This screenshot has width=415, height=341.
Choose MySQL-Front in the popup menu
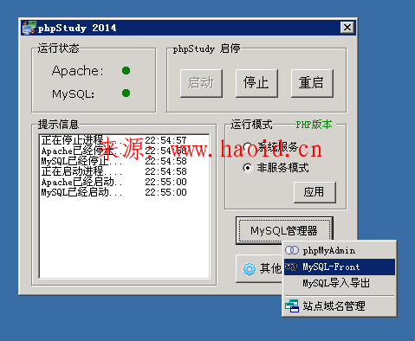(x=339, y=267)
